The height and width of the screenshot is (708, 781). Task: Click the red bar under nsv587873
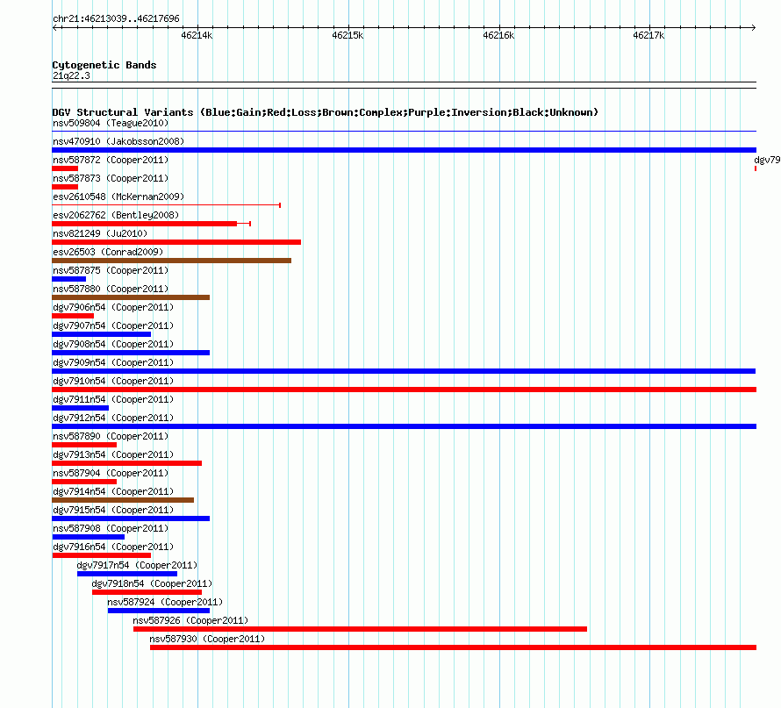pyautogui.click(x=65, y=187)
